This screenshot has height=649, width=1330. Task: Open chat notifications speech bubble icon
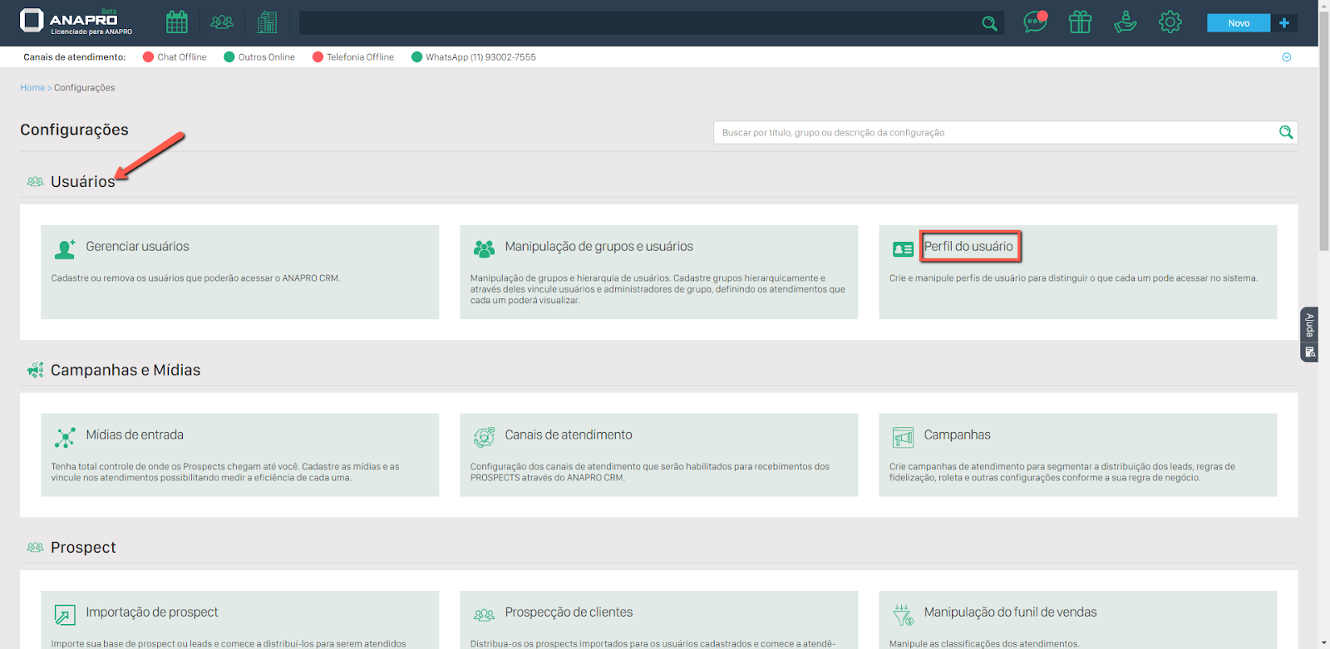[x=1035, y=22]
